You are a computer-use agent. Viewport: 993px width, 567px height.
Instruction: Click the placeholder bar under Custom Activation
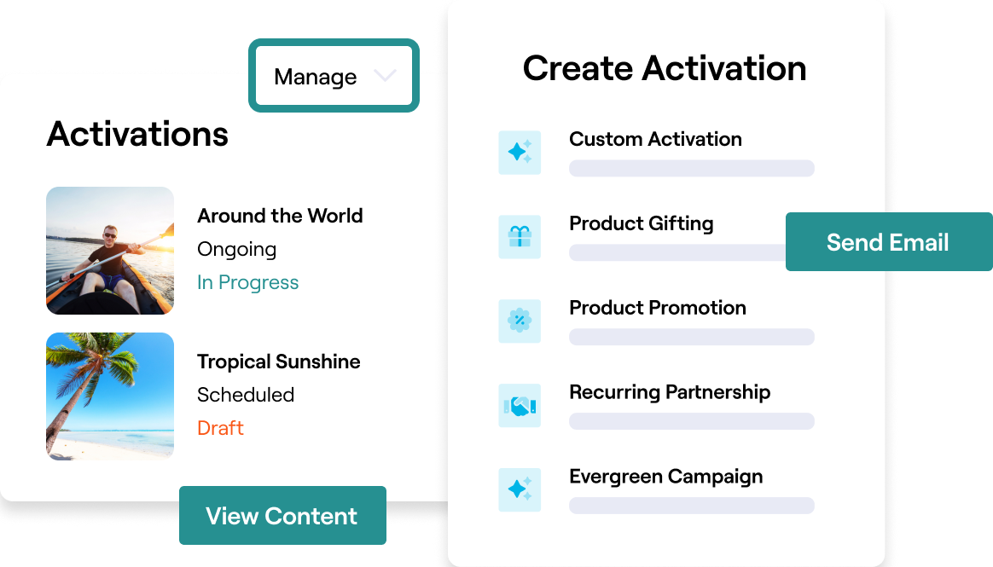[692, 168]
